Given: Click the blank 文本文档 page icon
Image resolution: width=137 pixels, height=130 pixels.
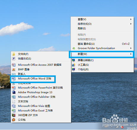Looking at the screenshot, I should click(x=14, y=102).
